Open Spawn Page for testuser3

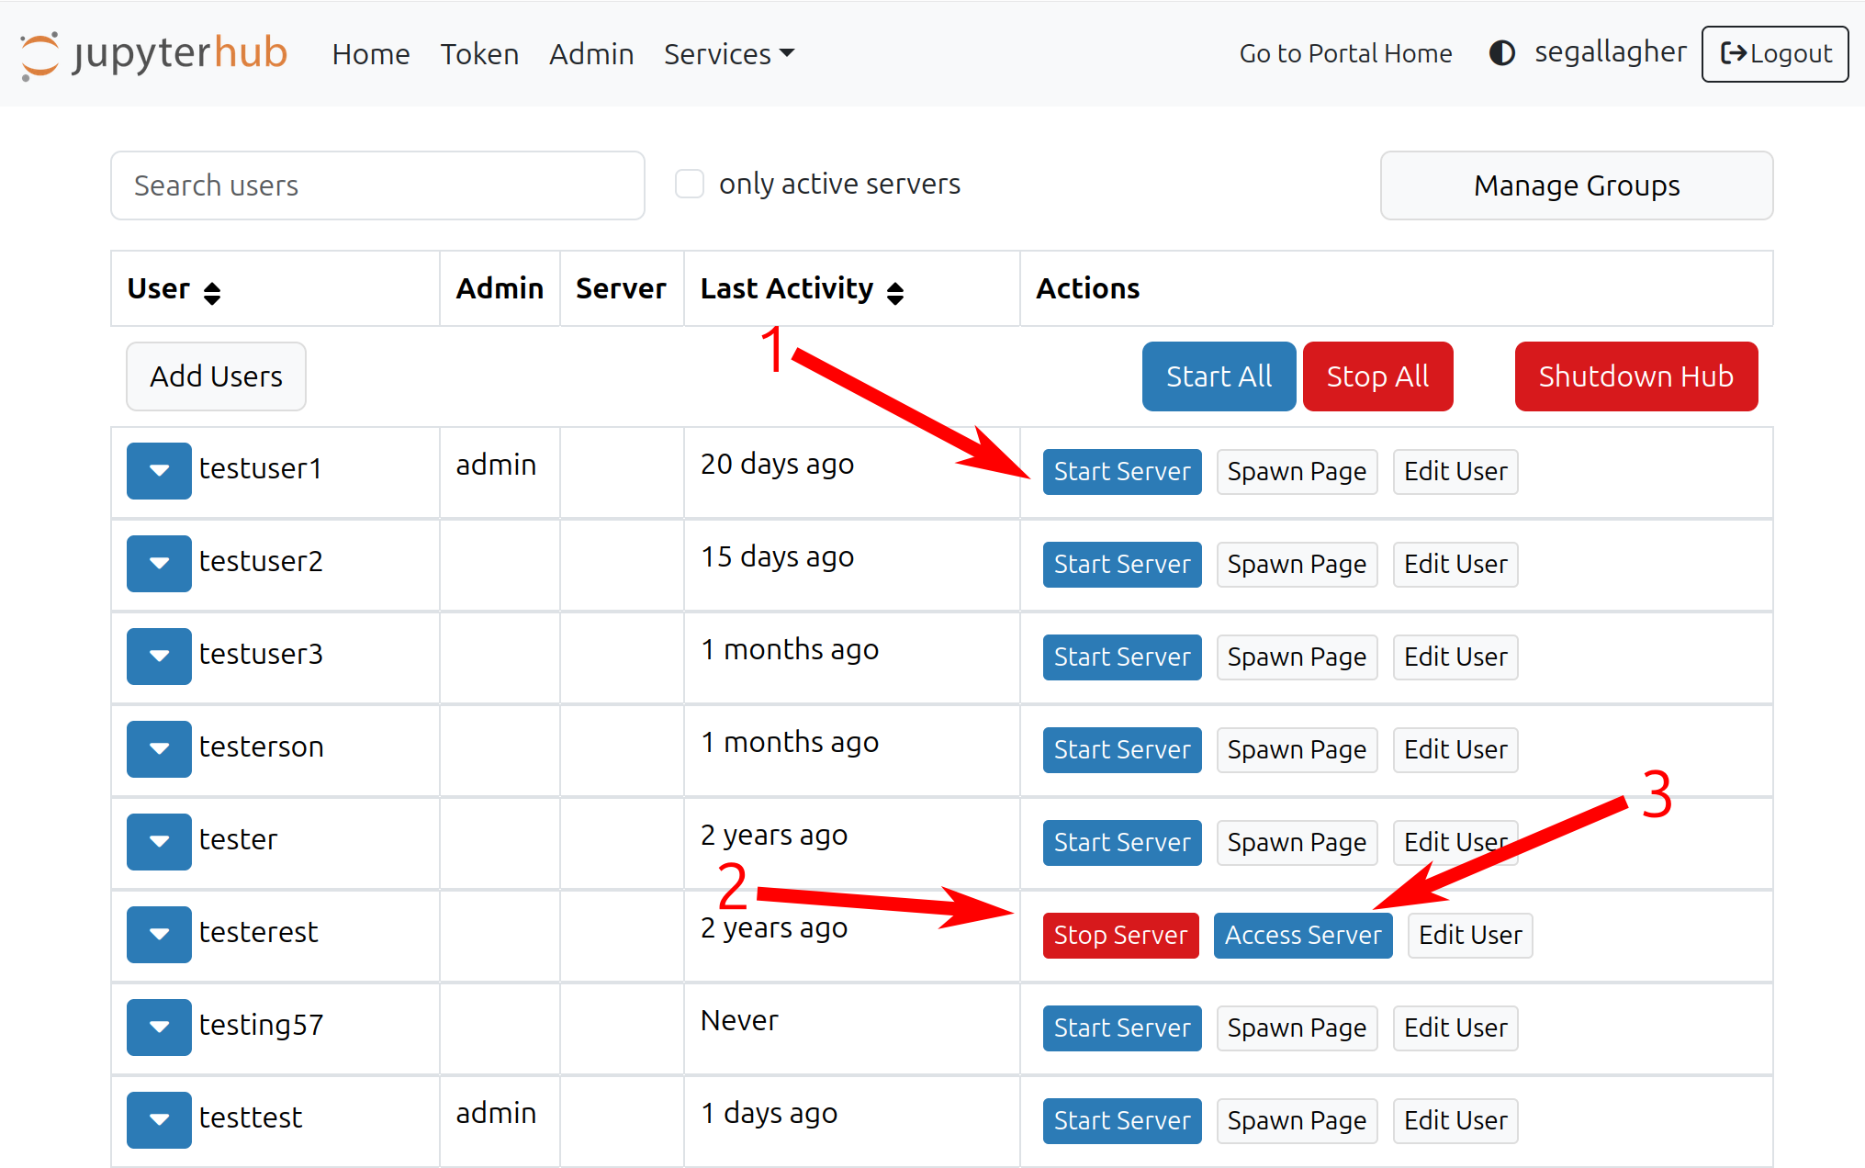pos(1297,657)
